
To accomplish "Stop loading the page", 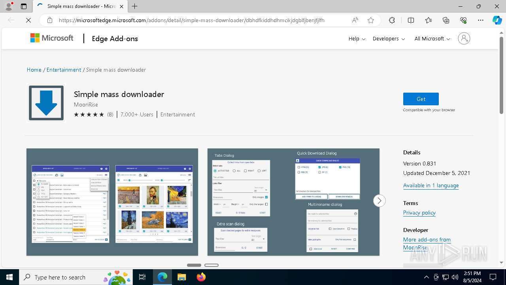I will (x=28, y=20).
